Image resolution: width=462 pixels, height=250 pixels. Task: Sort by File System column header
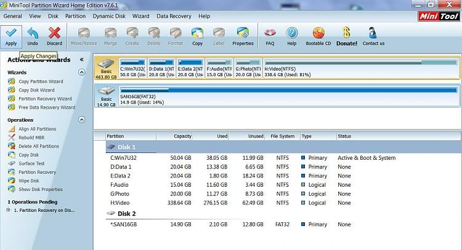click(282, 136)
